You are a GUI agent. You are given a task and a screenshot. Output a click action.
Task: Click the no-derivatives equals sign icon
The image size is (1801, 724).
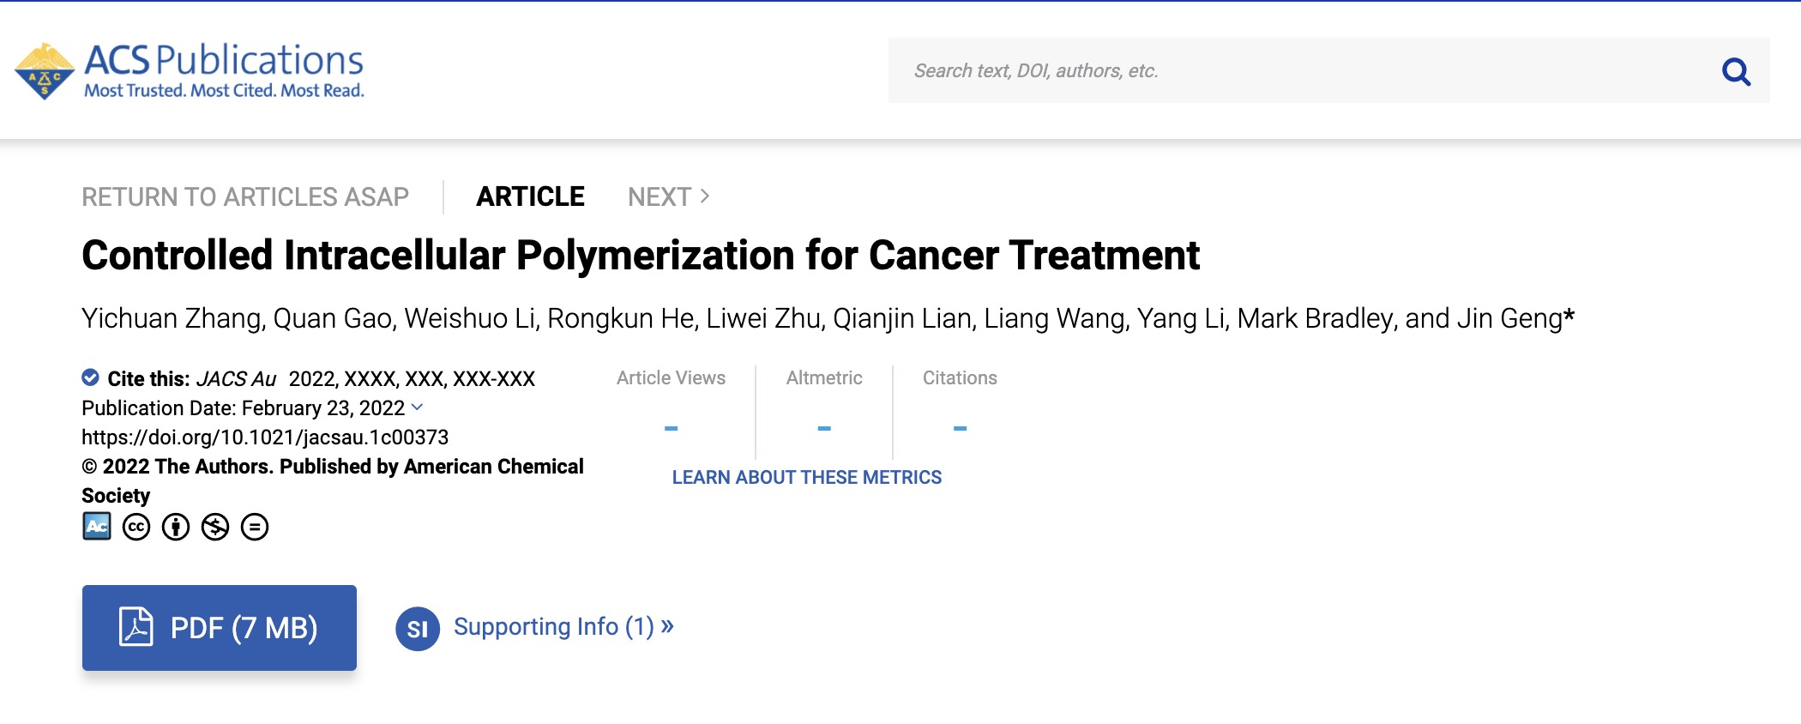tap(255, 527)
